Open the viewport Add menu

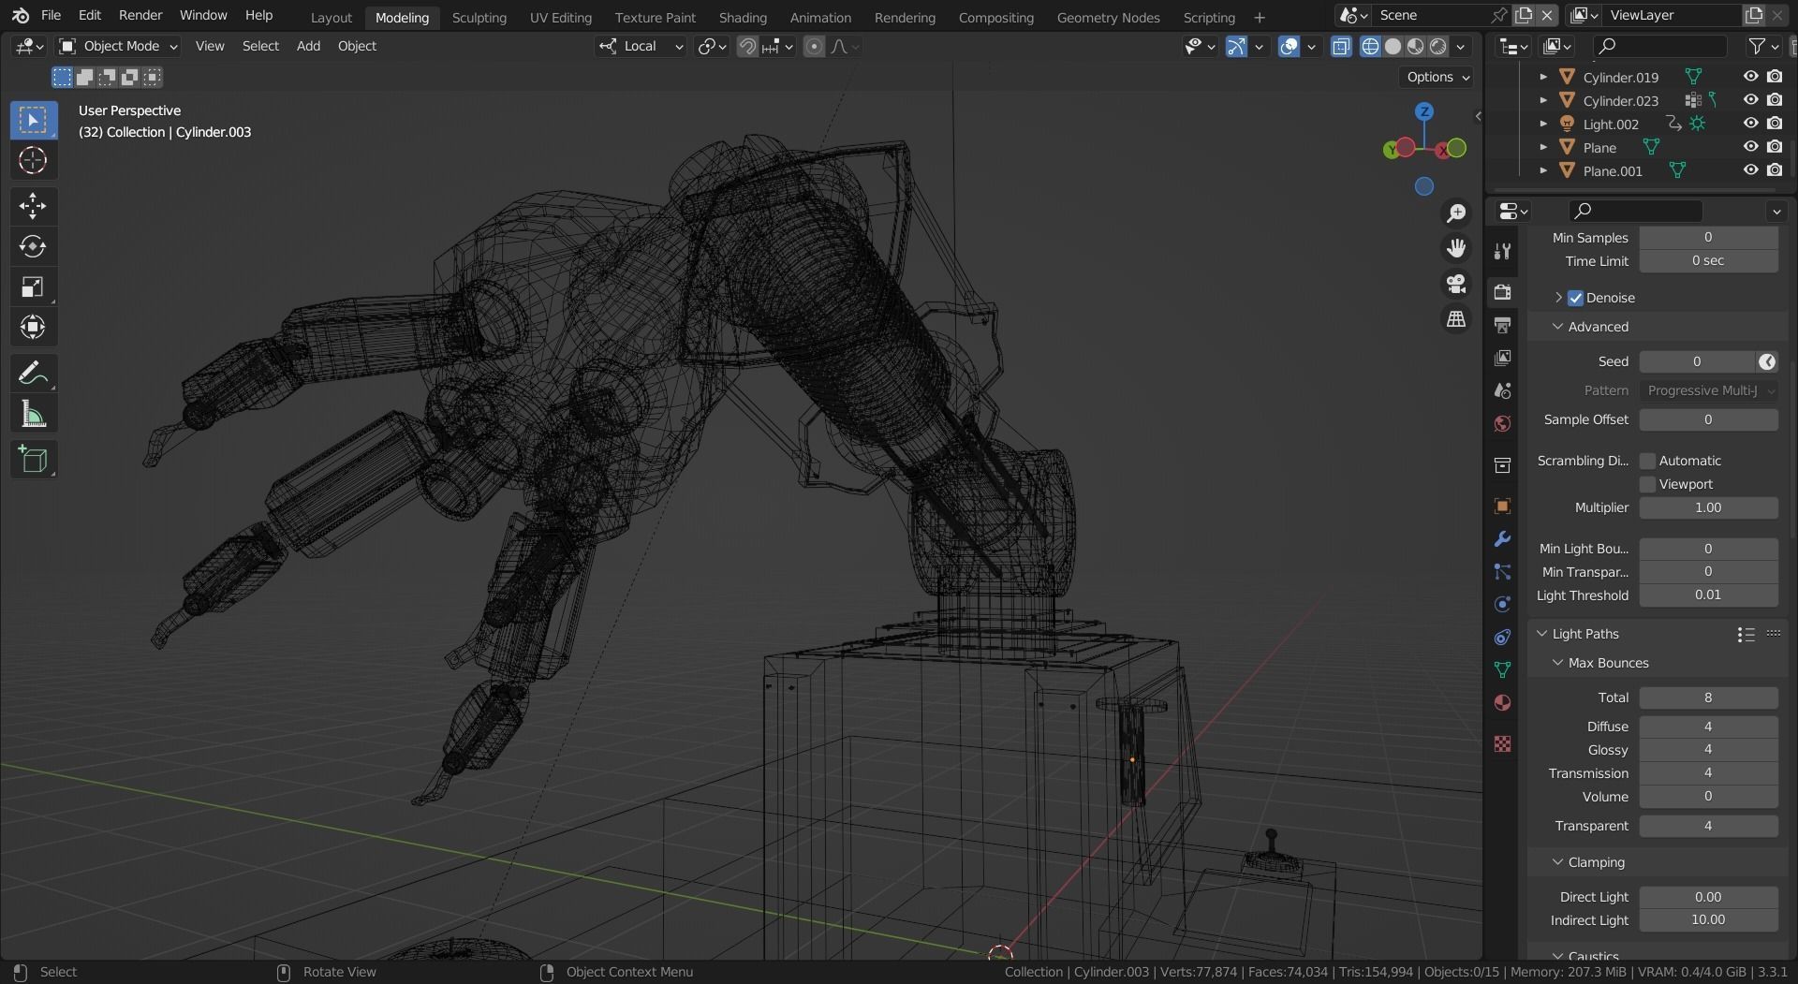point(308,46)
